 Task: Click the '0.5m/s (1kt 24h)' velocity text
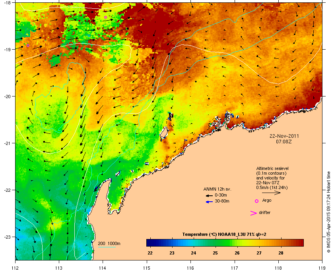pyautogui.click(x=272, y=188)
